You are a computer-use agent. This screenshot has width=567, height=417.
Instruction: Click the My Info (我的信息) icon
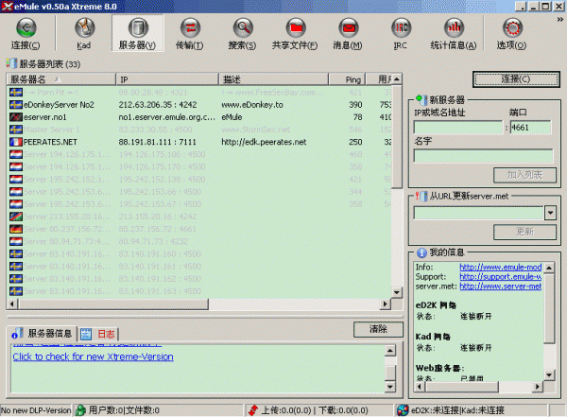click(x=421, y=252)
